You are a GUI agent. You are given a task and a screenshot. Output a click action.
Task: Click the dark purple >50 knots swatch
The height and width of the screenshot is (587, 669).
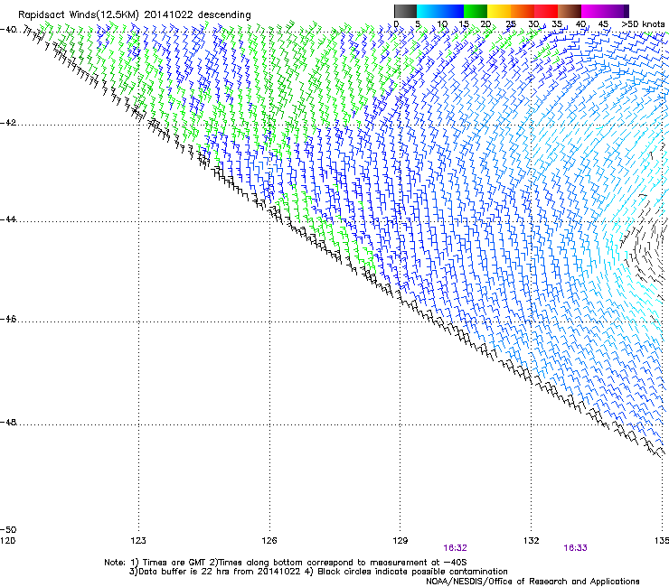[x=627, y=11]
